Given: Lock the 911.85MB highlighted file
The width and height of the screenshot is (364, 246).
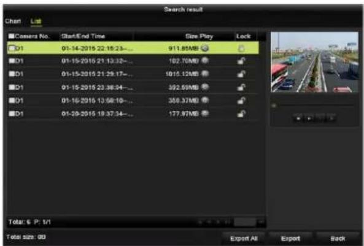Looking at the screenshot, I should coord(241,48).
